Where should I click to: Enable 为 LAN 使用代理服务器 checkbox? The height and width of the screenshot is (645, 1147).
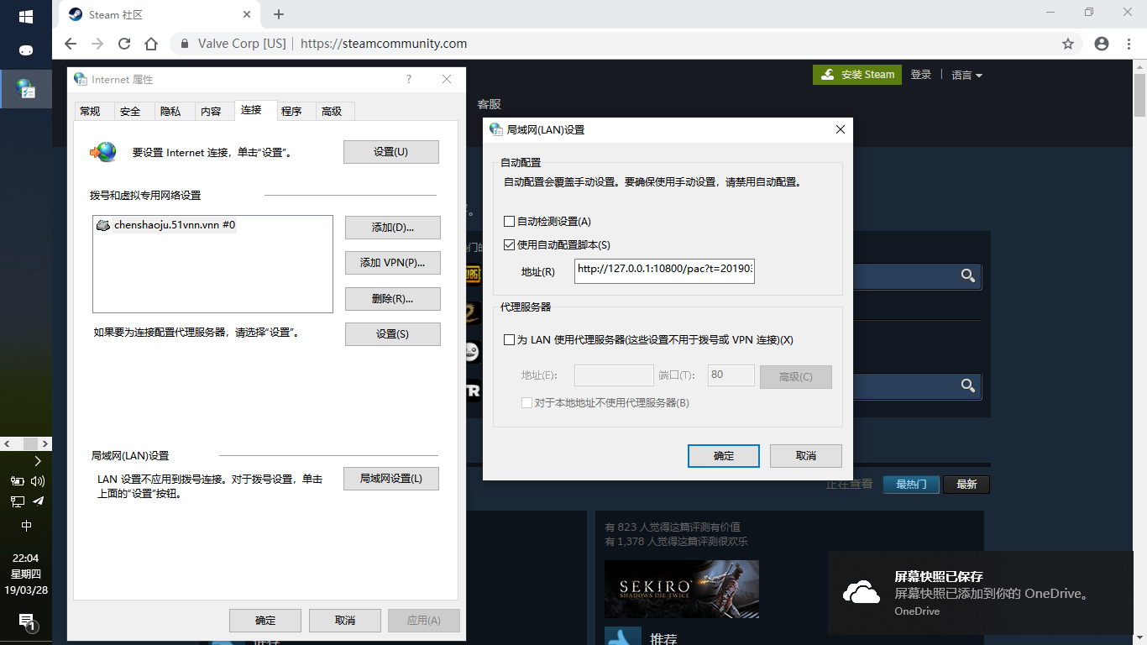508,339
